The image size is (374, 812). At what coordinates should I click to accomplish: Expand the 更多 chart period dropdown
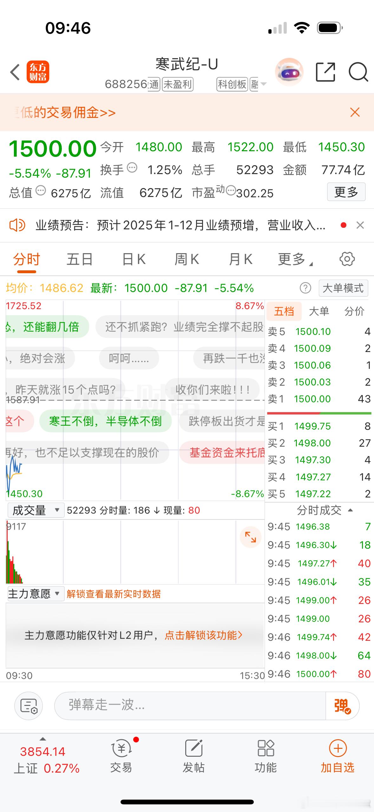tap(295, 259)
